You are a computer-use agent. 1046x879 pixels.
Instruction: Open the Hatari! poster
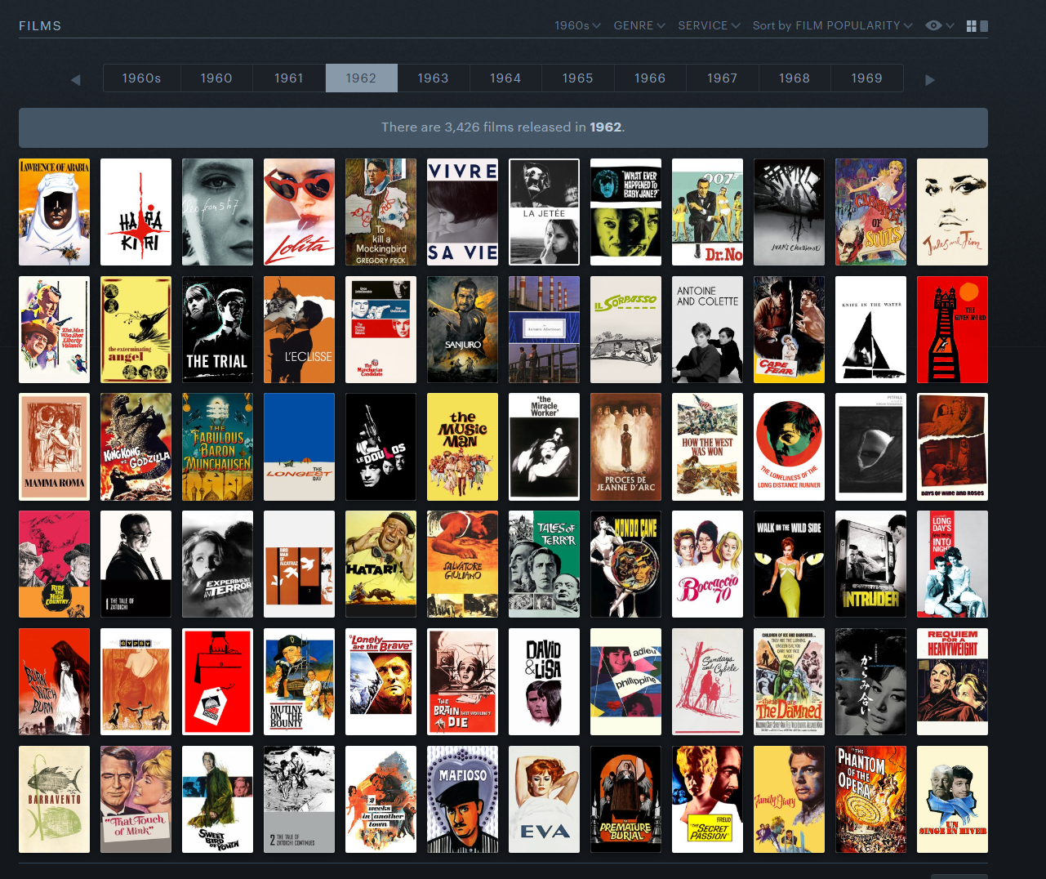click(381, 564)
